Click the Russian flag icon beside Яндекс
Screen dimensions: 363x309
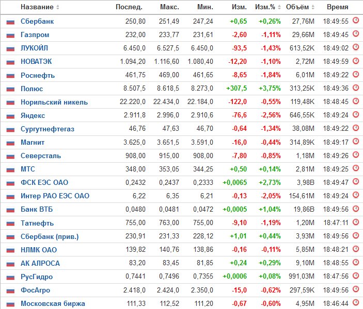click(x=10, y=116)
